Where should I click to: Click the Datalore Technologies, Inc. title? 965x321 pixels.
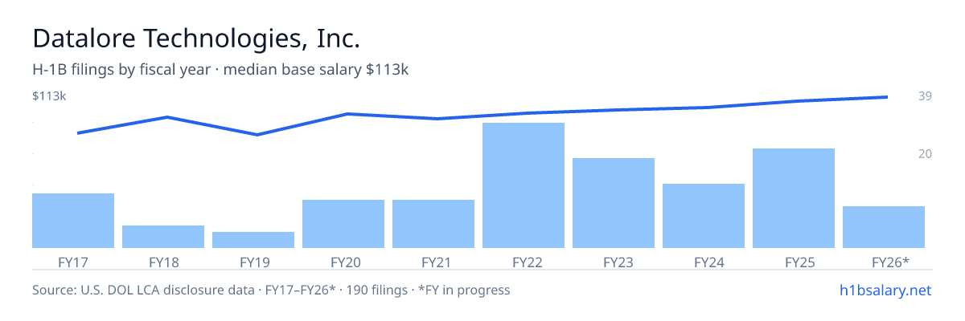click(x=196, y=39)
